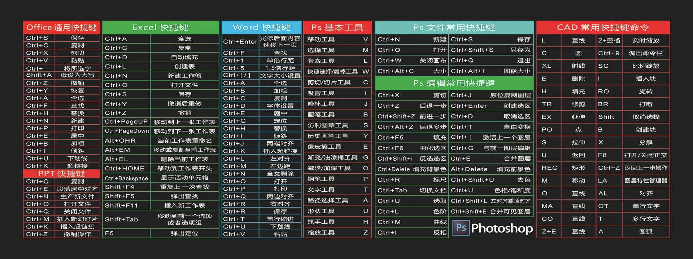
Task: Click the '钢笔工具' row
Action: pyautogui.click(x=337, y=179)
